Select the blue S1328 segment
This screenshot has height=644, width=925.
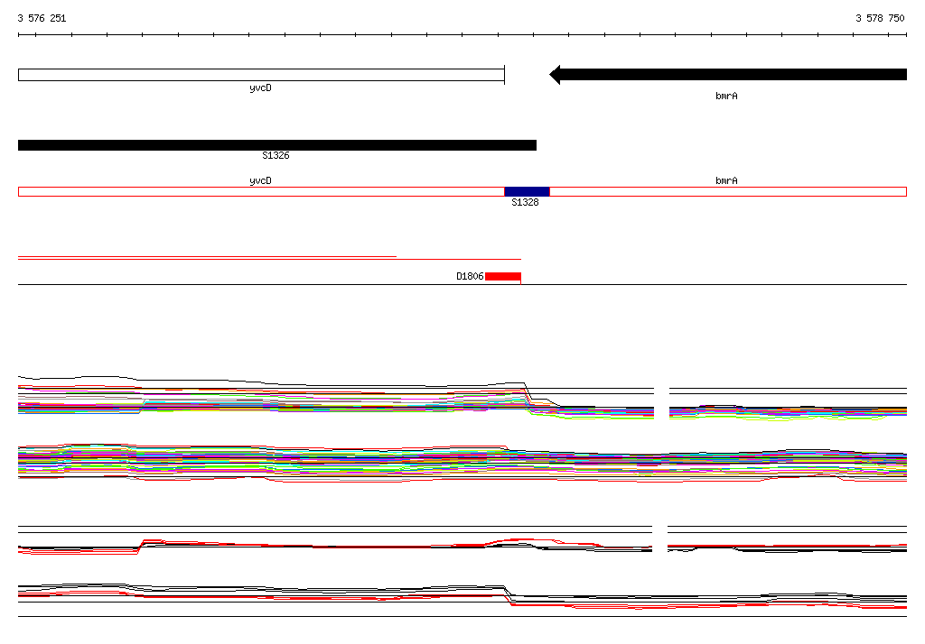click(527, 191)
